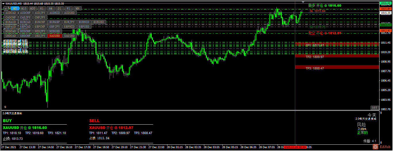Click the 3 pips risk value text

pos(362,129)
